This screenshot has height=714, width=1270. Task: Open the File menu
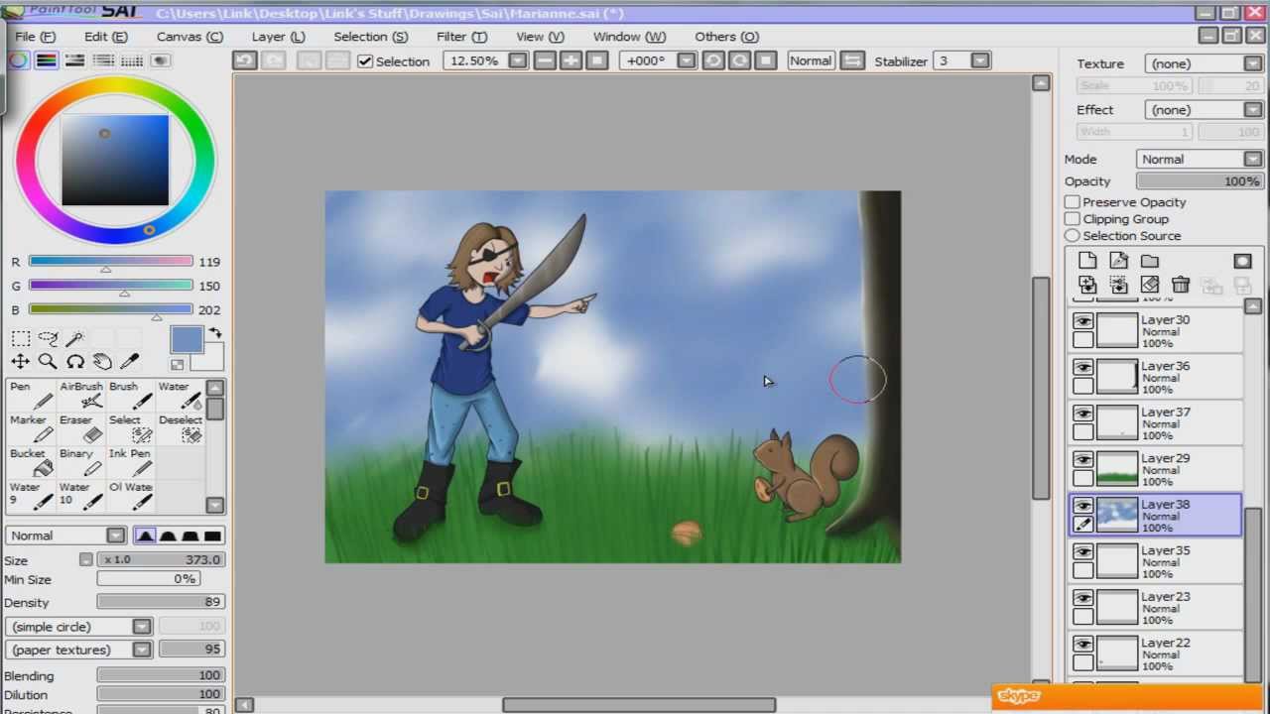[35, 37]
